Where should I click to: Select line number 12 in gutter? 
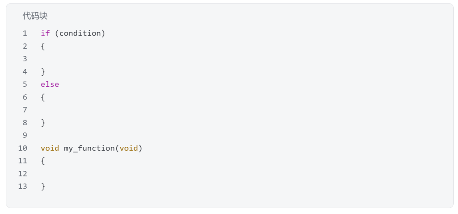[x=22, y=174]
